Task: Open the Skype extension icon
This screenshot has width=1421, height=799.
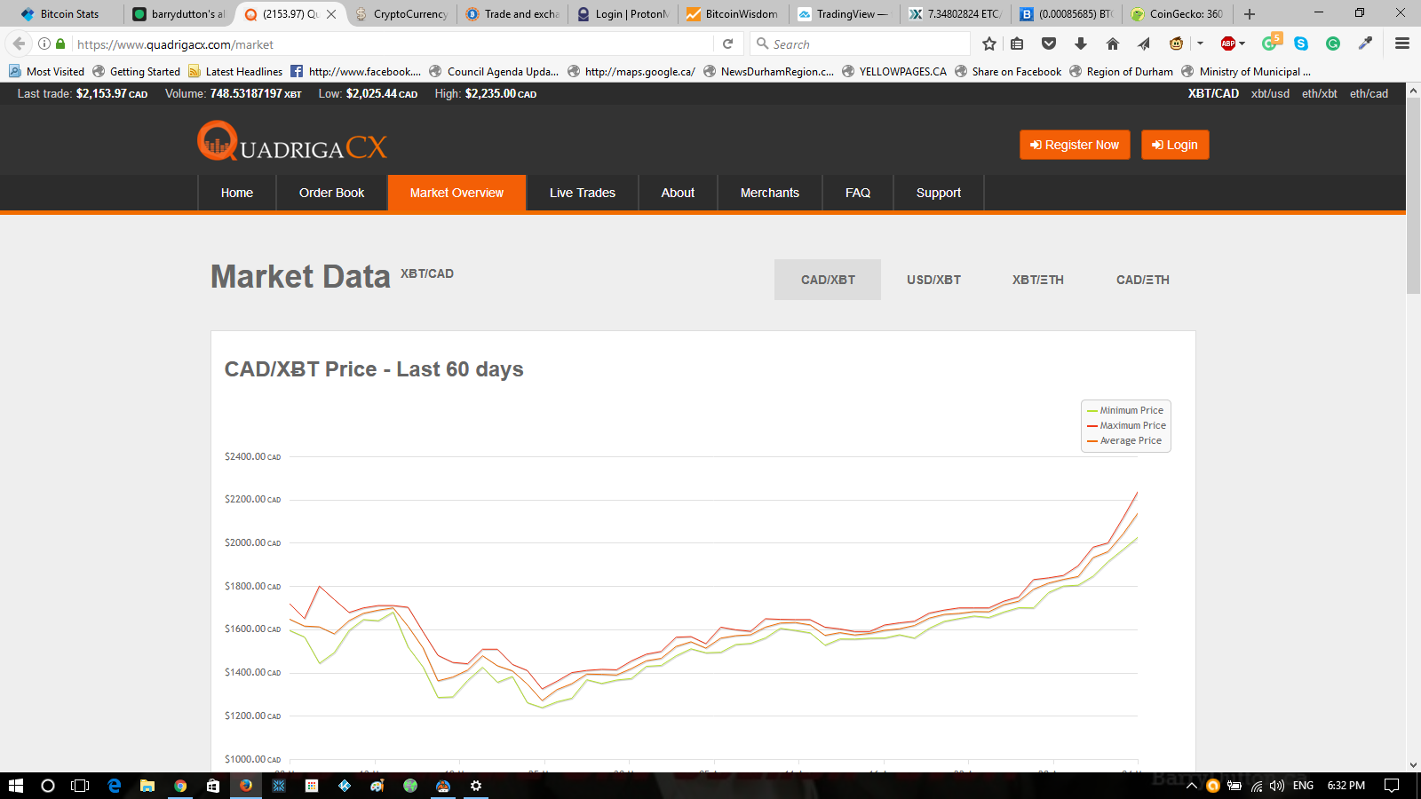Action: [1301, 44]
